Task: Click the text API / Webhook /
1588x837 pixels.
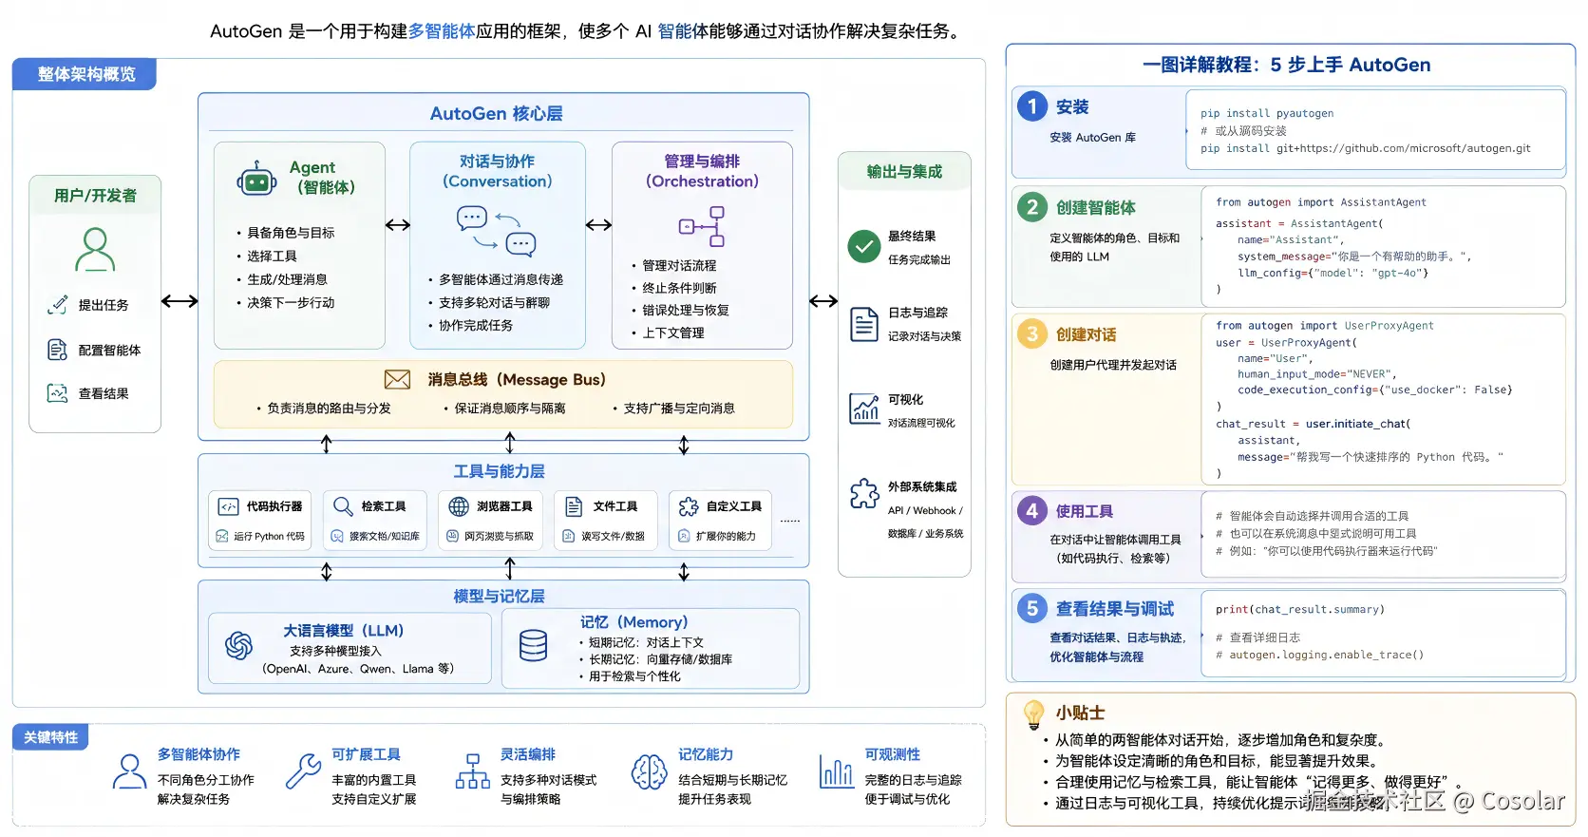Action: [x=925, y=510]
